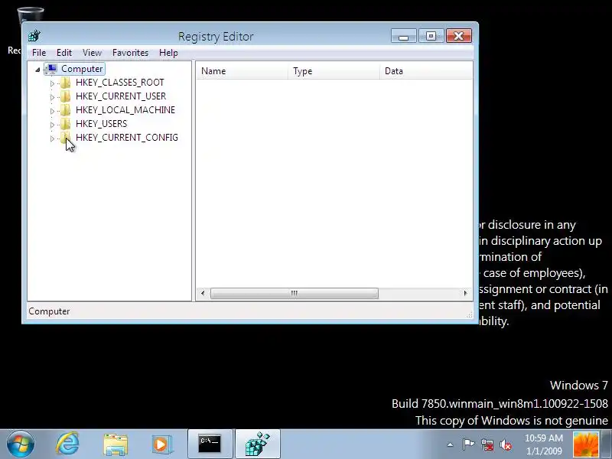Click the HKEY_USERS folder icon
Image resolution: width=612 pixels, height=459 pixels.
click(x=65, y=124)
